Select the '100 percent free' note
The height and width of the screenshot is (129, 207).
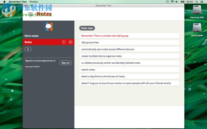[x=129, y=43]
